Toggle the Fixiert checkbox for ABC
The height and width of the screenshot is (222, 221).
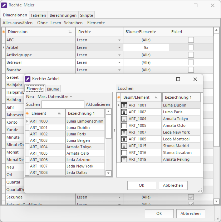[191, 40]
